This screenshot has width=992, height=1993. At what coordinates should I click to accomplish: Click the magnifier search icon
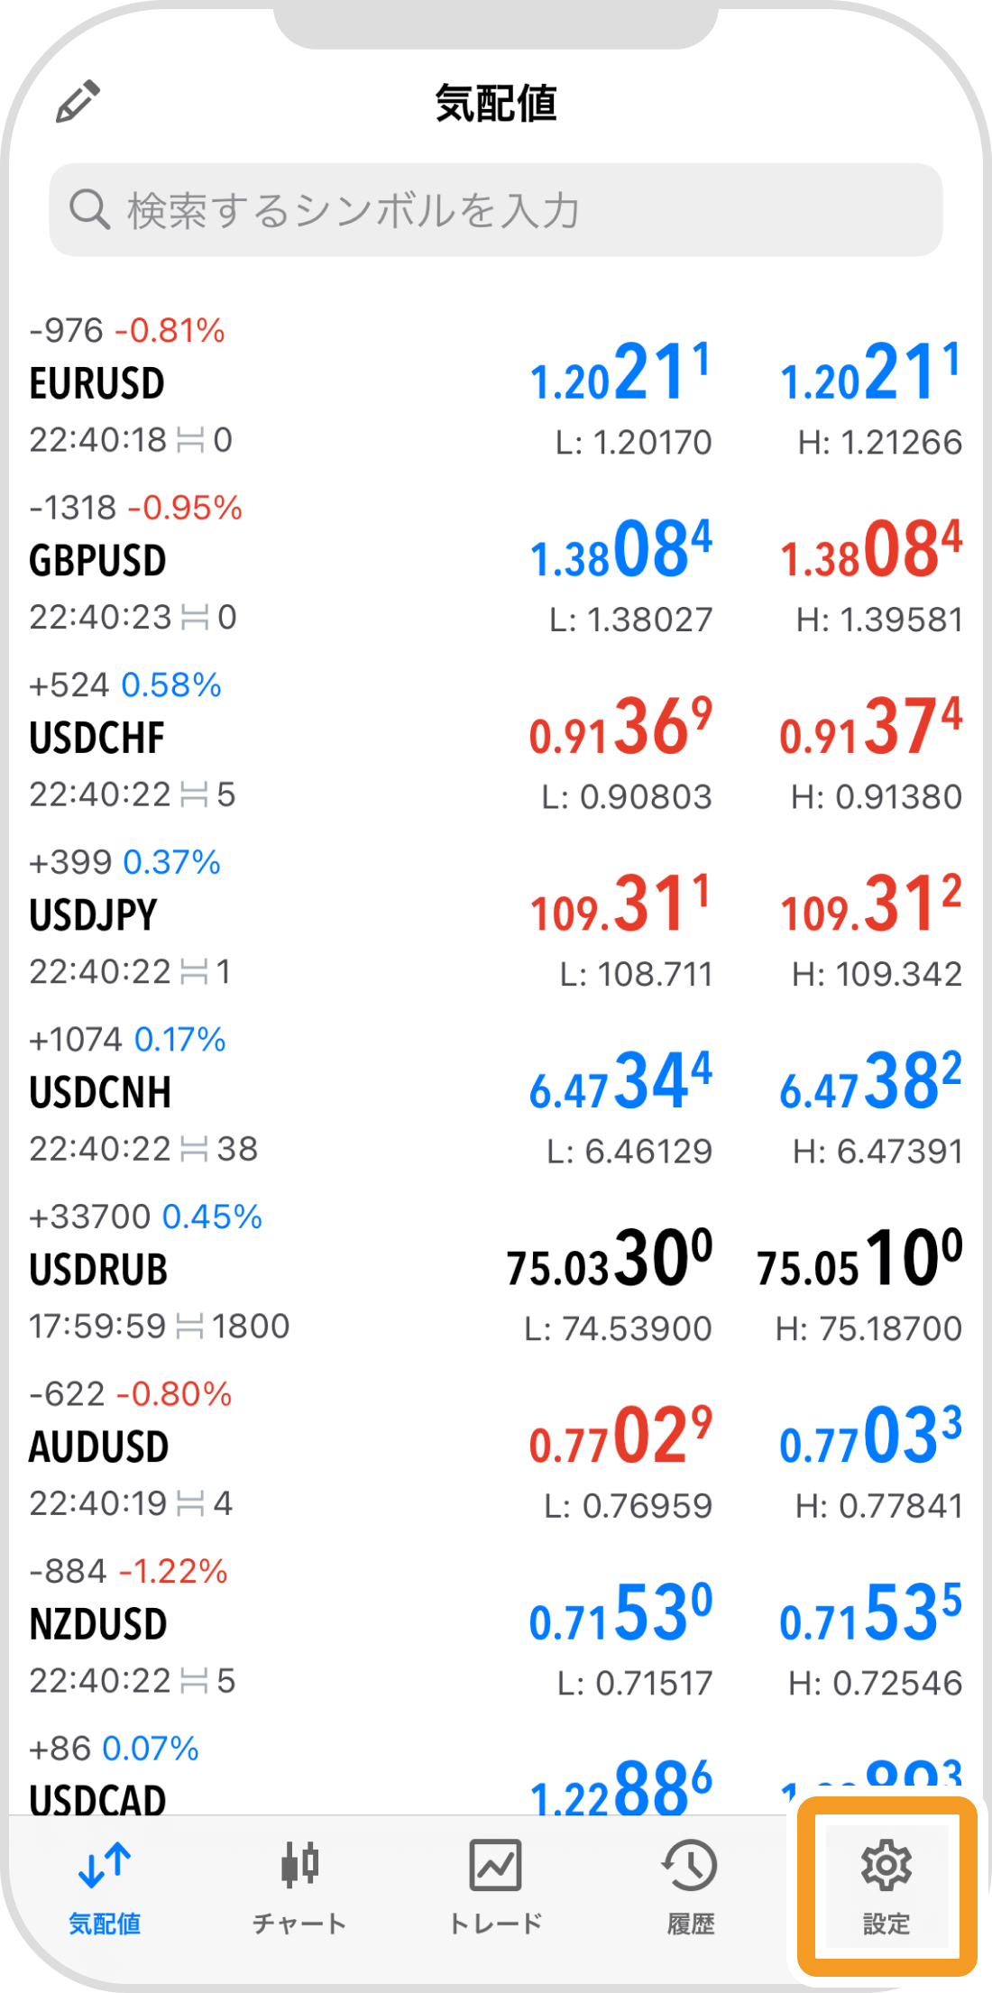pos(89,209)
